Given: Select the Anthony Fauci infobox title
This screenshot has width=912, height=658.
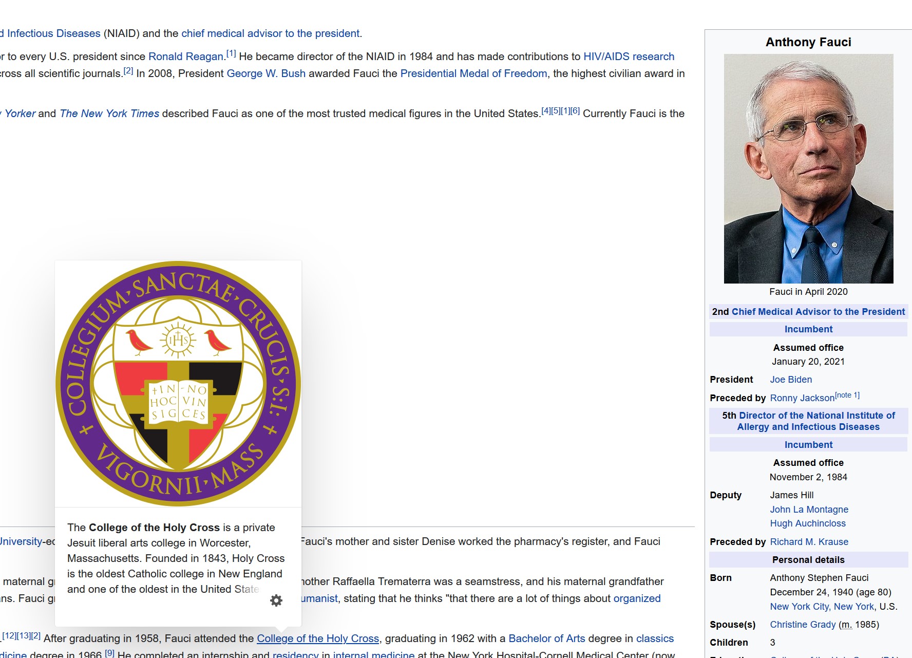Looking at the screenshot, I should pyautogui.click(x=808, y=42).
